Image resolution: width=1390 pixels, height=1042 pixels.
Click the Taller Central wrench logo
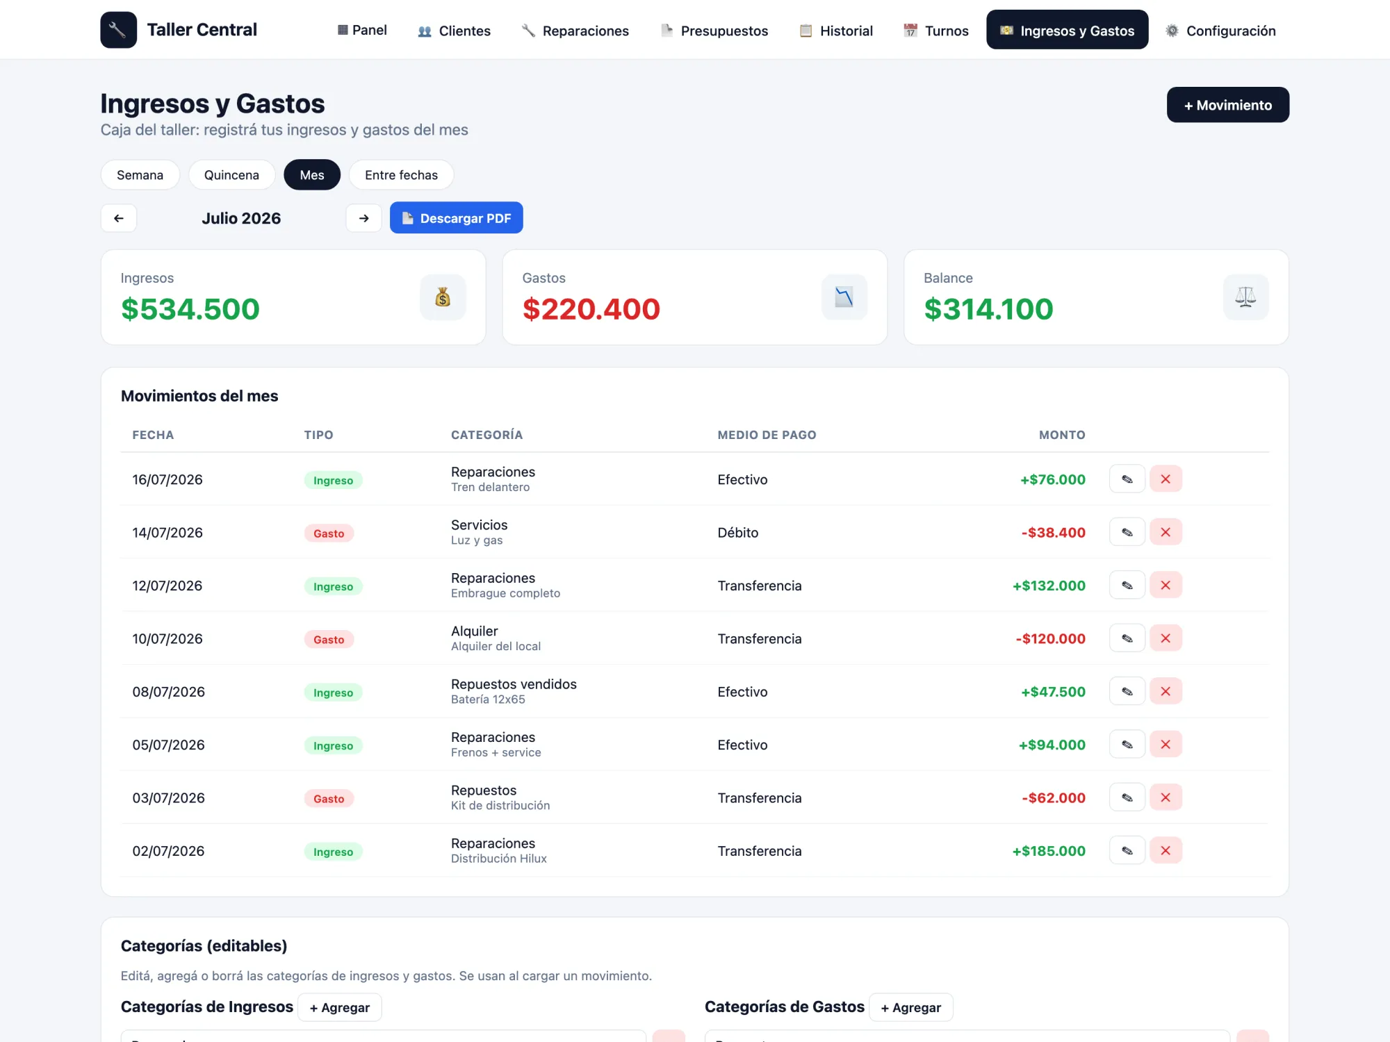pyautogui.click(x=118, y=30)
